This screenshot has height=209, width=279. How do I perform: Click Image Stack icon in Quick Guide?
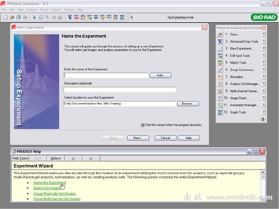tap(220, 98)
